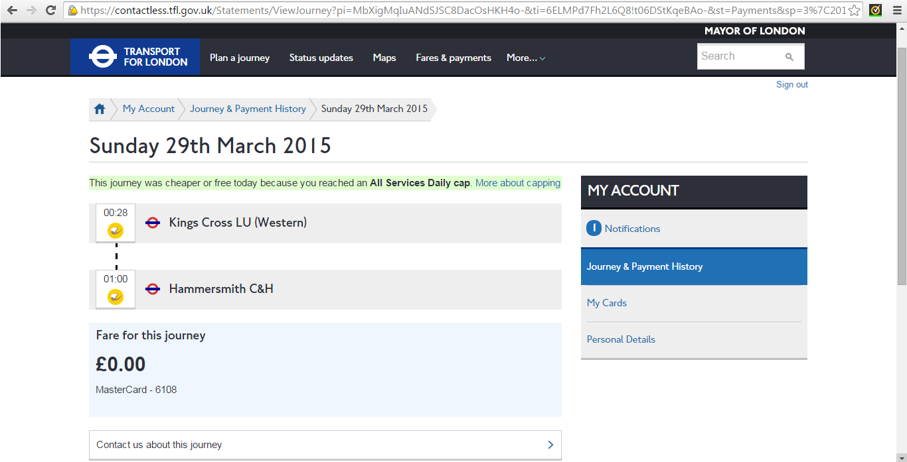Viewport: 907px width, 462px height.
Task: Focus the Search input field
Action: [x=740, y=56]
